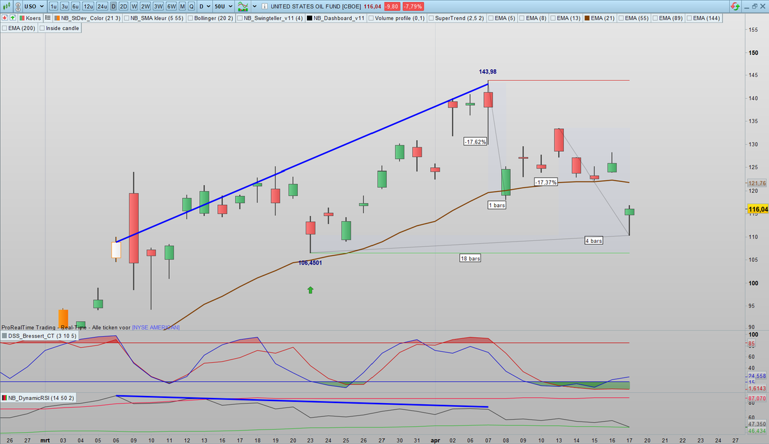The image size is (769, 444).
Task: Click the green up arrow marker below the chart
Action: 310,290
